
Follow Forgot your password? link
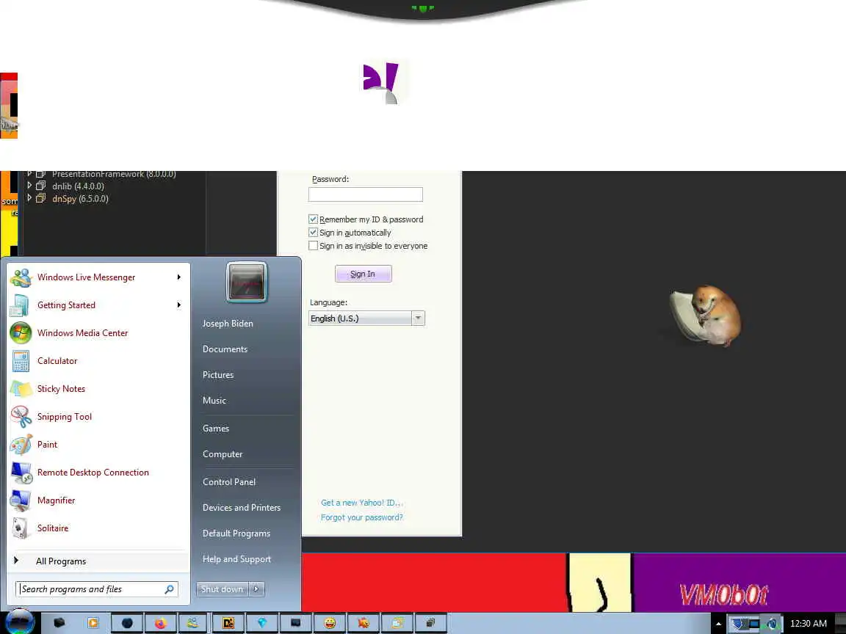tap(362, 517)
